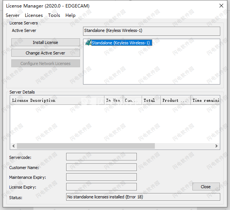Click the License Expiry field
Viewport: 230px width, 210px height.
pyautogui.click(x=101, y=187)
